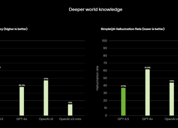
Task: Select the 44% bar in the hallucination chart
Action: (172, 99)
